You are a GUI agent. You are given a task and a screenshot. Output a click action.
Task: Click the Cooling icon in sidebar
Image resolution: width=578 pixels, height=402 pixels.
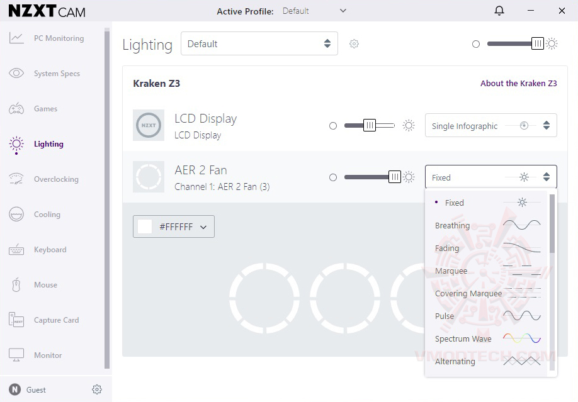(16, 214)
